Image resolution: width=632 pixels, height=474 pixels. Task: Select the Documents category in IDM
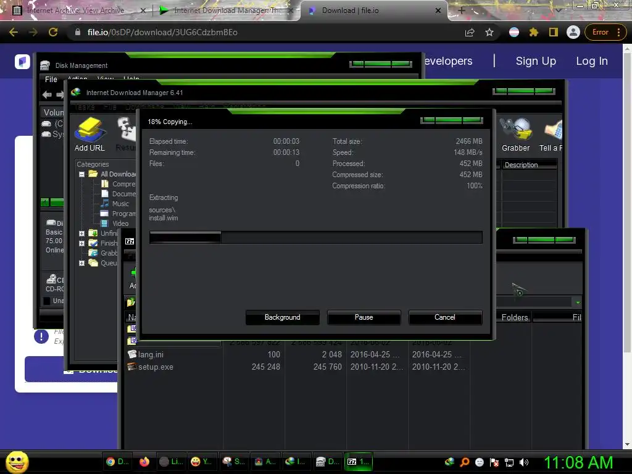coord(123,194)
